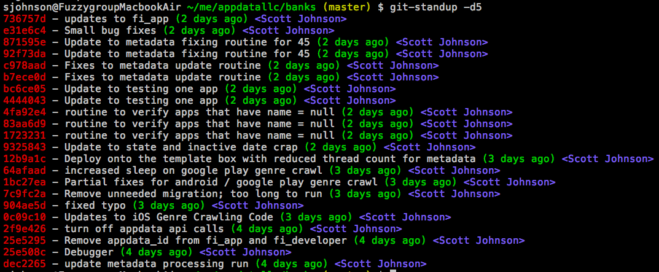The width and height of the screenshot is (659, 272).
Task: Select commit hash c978aad
Action: click(x=25, y=66)
